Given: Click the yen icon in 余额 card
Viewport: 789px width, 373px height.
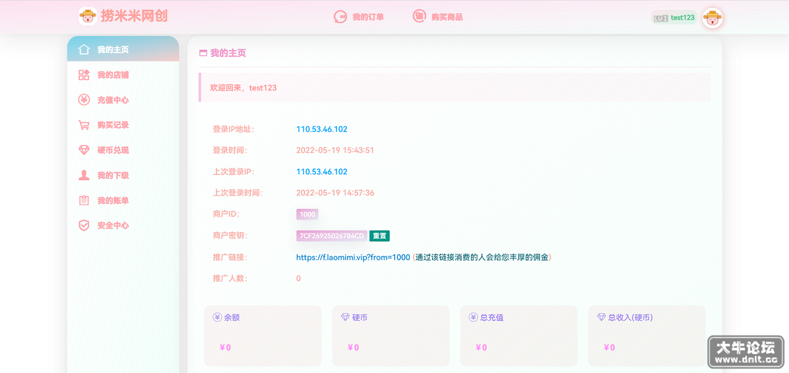Looking at the screenshot, I should (217, 317).
